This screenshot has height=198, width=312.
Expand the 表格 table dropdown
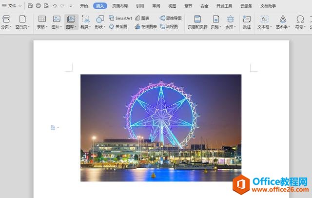tap(42, 22)
